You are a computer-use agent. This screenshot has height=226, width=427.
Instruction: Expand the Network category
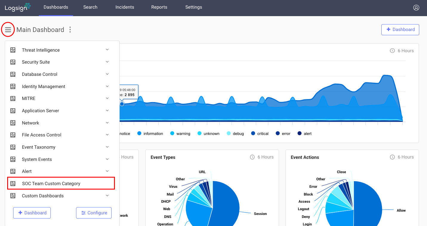pos(107,123)
